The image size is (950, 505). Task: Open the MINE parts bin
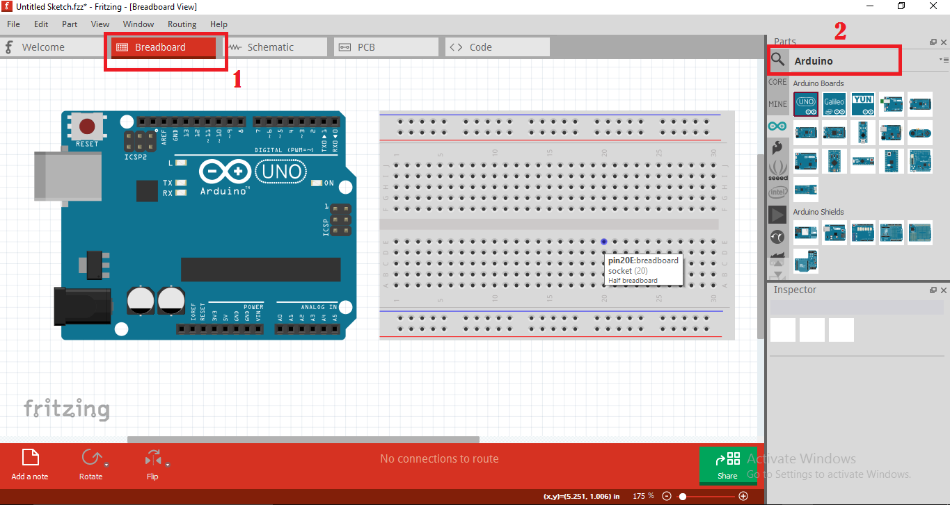(x=777, y=104)
